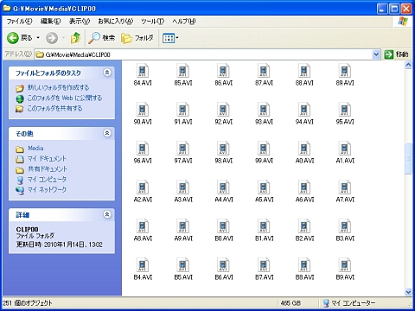The image size is (415, 311).
Task: Collapse the File and Folder Tasks panel
Action: coord(107,73)
